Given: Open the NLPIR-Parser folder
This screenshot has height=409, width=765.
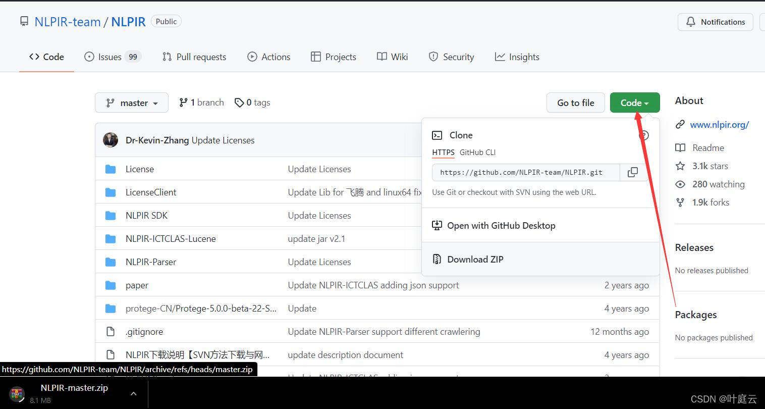Looking at the screenshot, I should [151, 262].
